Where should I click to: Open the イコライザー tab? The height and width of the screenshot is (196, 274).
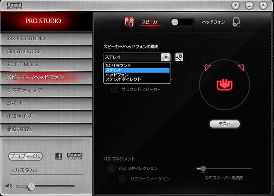(46, 116)
